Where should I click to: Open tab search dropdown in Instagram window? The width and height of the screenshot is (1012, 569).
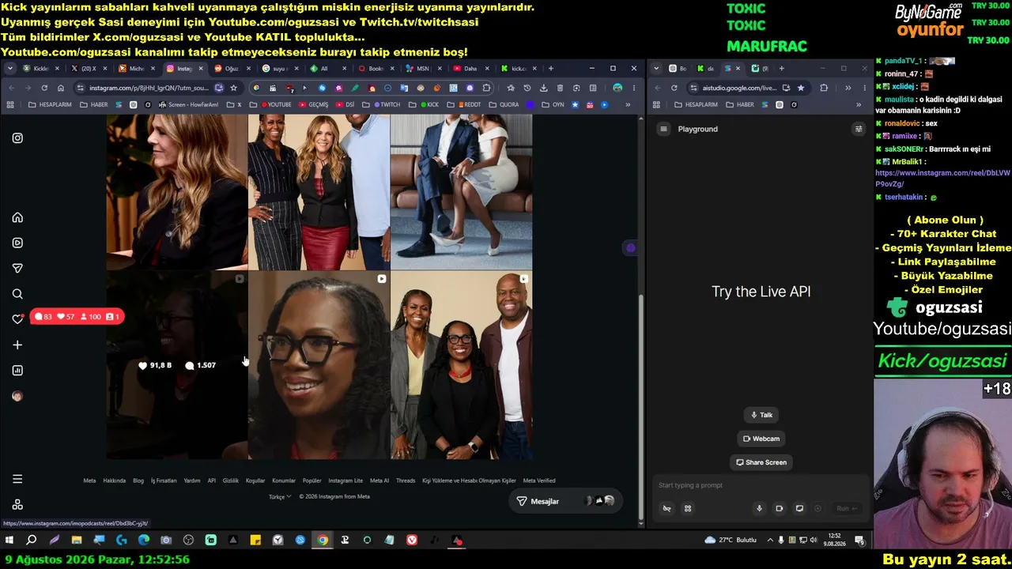[10, 69]
